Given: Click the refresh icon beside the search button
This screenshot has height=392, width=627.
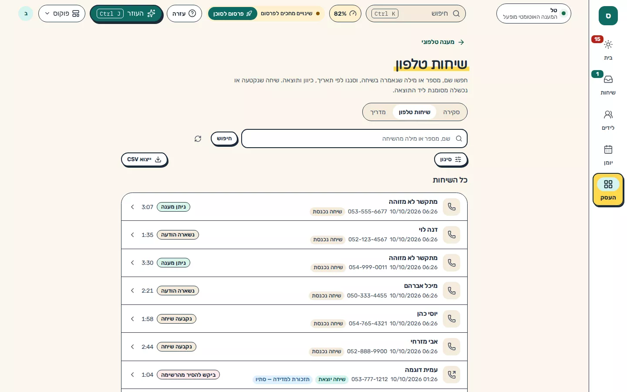Looking at the screenshot, I should [198, 139].
